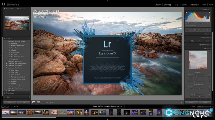Viewport: 215px width, 120px height.
Task: Select second window display 2 icon
Action: tap(7, 106)
